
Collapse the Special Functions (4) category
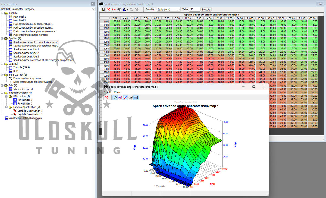pyautogui.click(x=2, y=93)
